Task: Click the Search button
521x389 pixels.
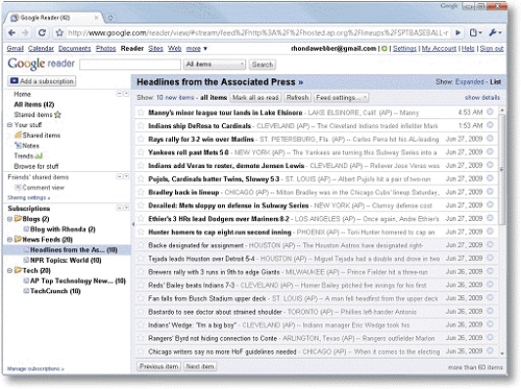Action: pyautogui.click(x=262, y=65)
